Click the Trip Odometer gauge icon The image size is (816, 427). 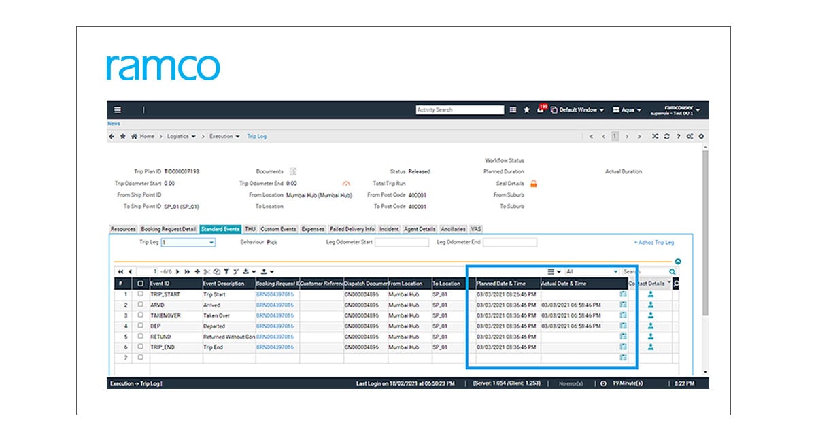pos(346,183)
